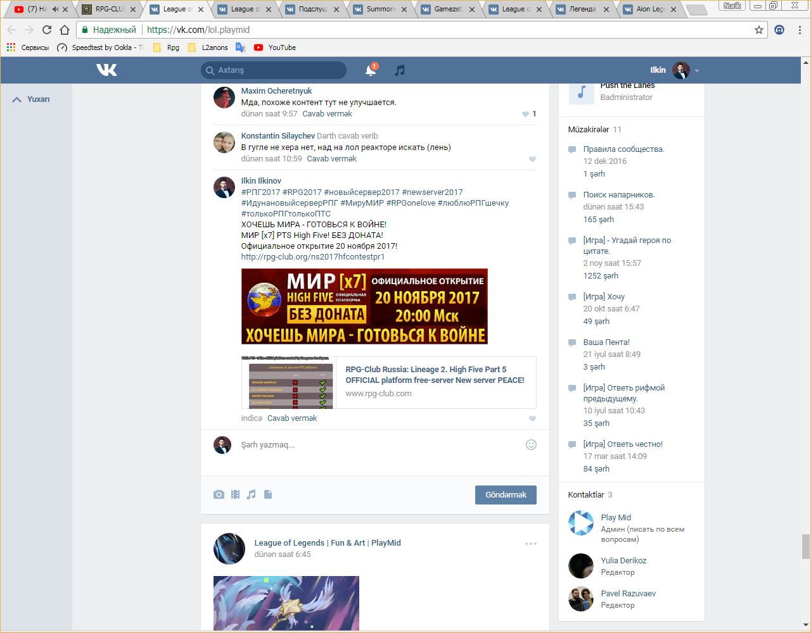Go back up with Yuxarı

[31, 99]
